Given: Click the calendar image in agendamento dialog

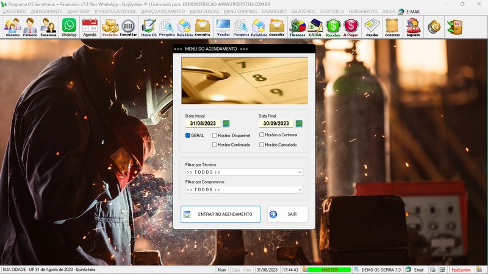Looking at the screenshot, I should pos(245,80).
